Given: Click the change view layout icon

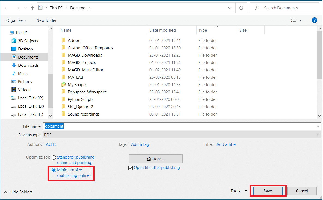Looking at the screenshot, I should coord(293,20).
